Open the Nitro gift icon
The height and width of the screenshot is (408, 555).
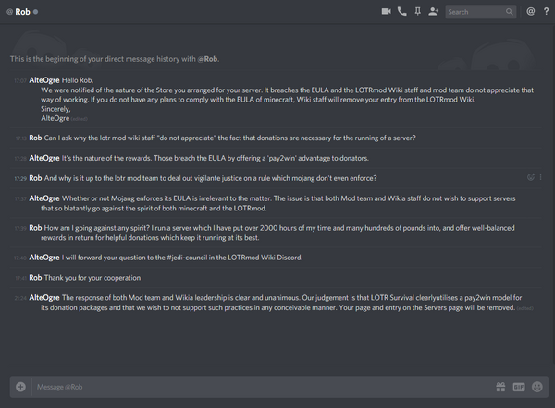(500, 387)
